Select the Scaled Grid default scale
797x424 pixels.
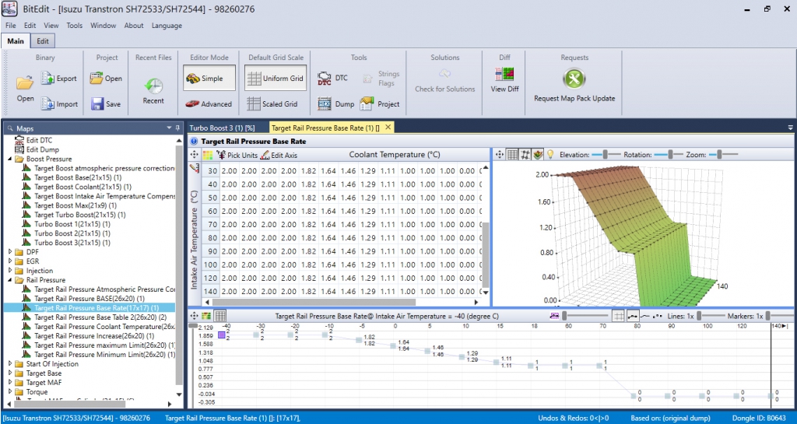[x=272, y=103]
